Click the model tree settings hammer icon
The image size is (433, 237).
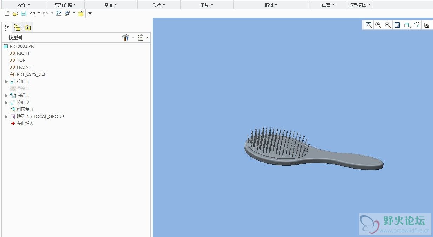(126, 38)
